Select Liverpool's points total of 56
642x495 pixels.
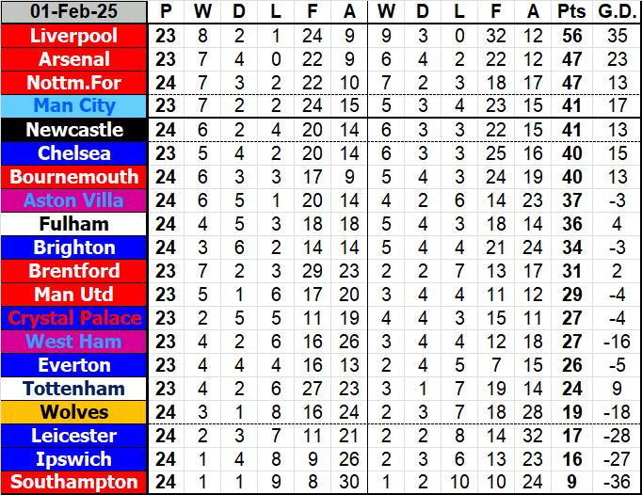(x=570, y=36)
